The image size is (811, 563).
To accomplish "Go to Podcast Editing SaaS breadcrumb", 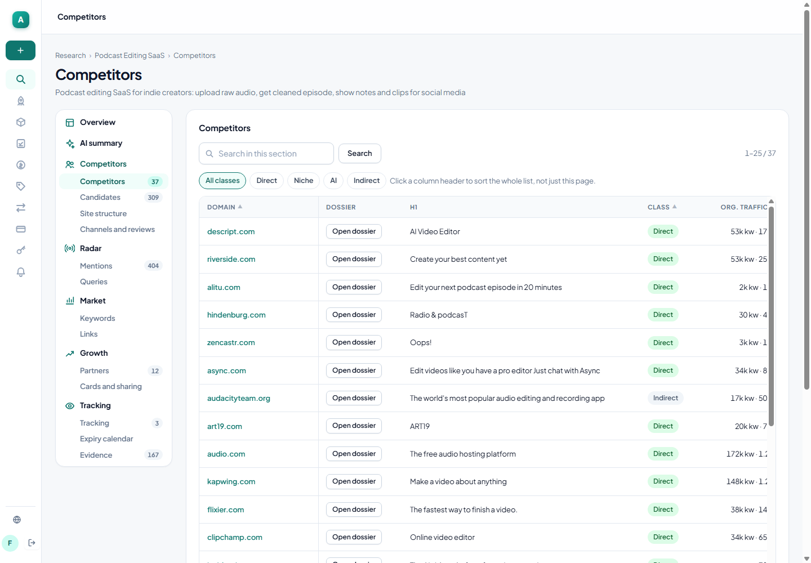I will tap(130, 55).
